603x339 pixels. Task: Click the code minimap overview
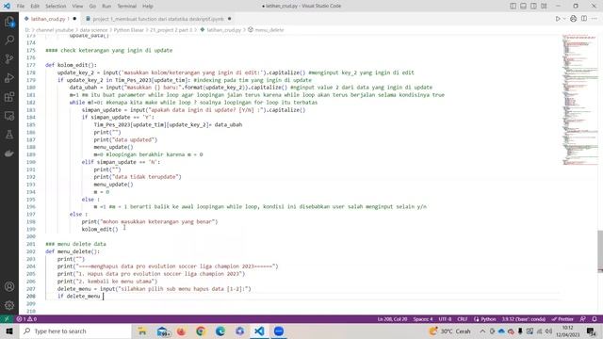(x=579, y=100)
